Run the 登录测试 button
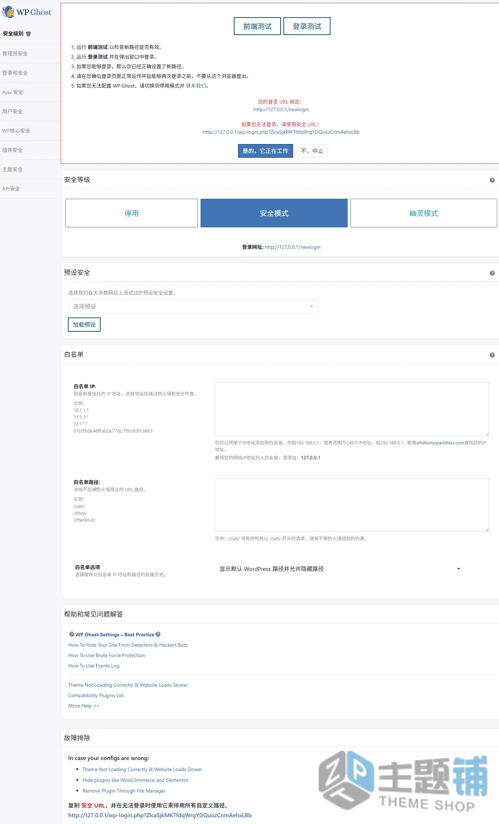 tap(307, 26)
